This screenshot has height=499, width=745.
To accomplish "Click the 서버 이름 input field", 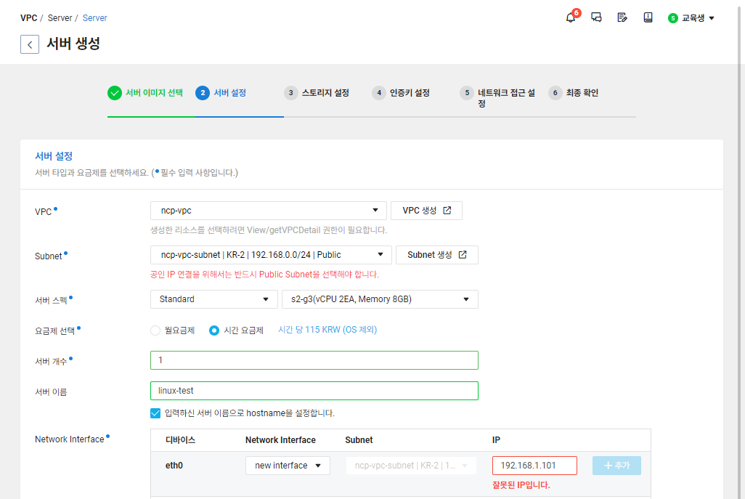I will pyautogui.click(x=314, y=391).
